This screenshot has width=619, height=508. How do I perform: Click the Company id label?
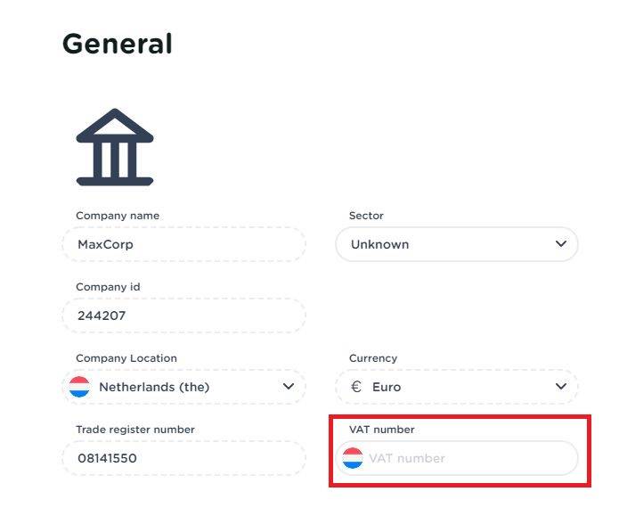(108, 287)
